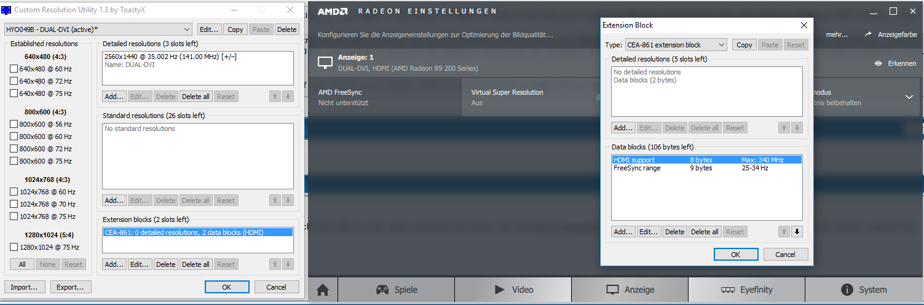This screenshot has width=924, height=305.
Task: Open Spiele tab in Radeon Einstellungen
Action: (397, 290)
